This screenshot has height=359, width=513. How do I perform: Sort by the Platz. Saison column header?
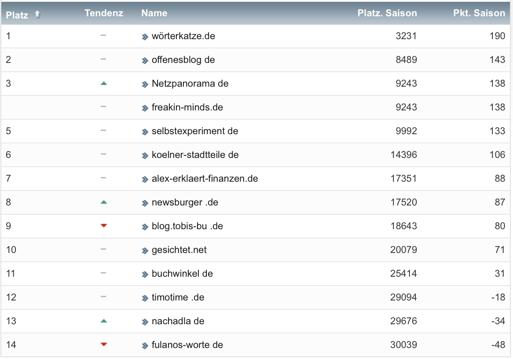(387, 13)
